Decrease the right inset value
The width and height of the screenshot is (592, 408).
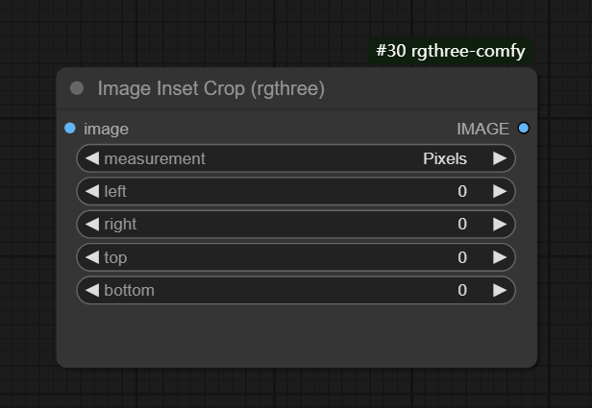[x=92, y=224]
